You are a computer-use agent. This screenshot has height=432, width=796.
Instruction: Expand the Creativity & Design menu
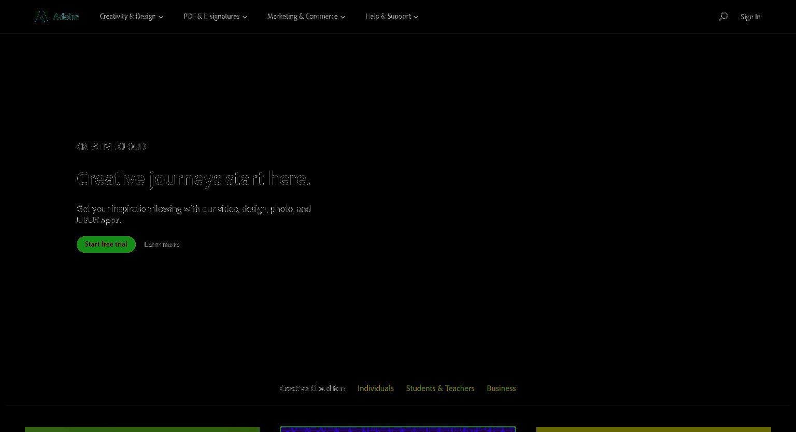pos(131,17)
